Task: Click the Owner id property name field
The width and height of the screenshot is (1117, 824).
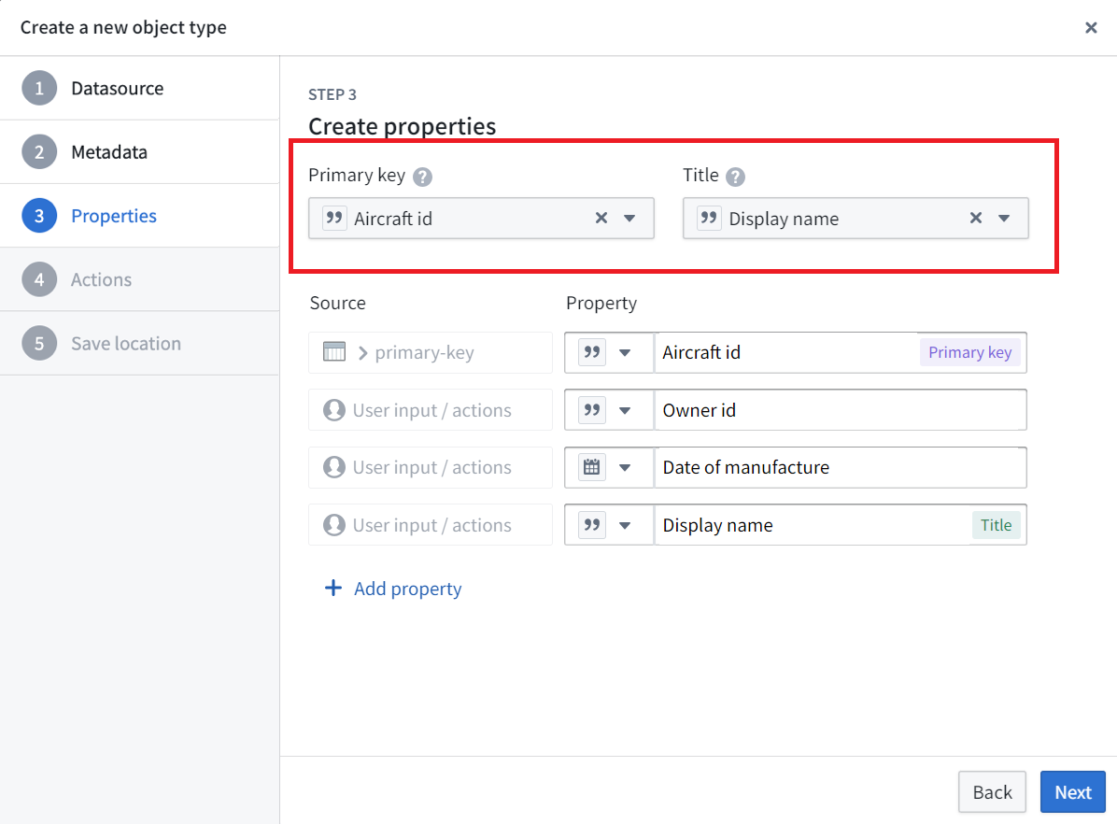Action: coord(841,410)
